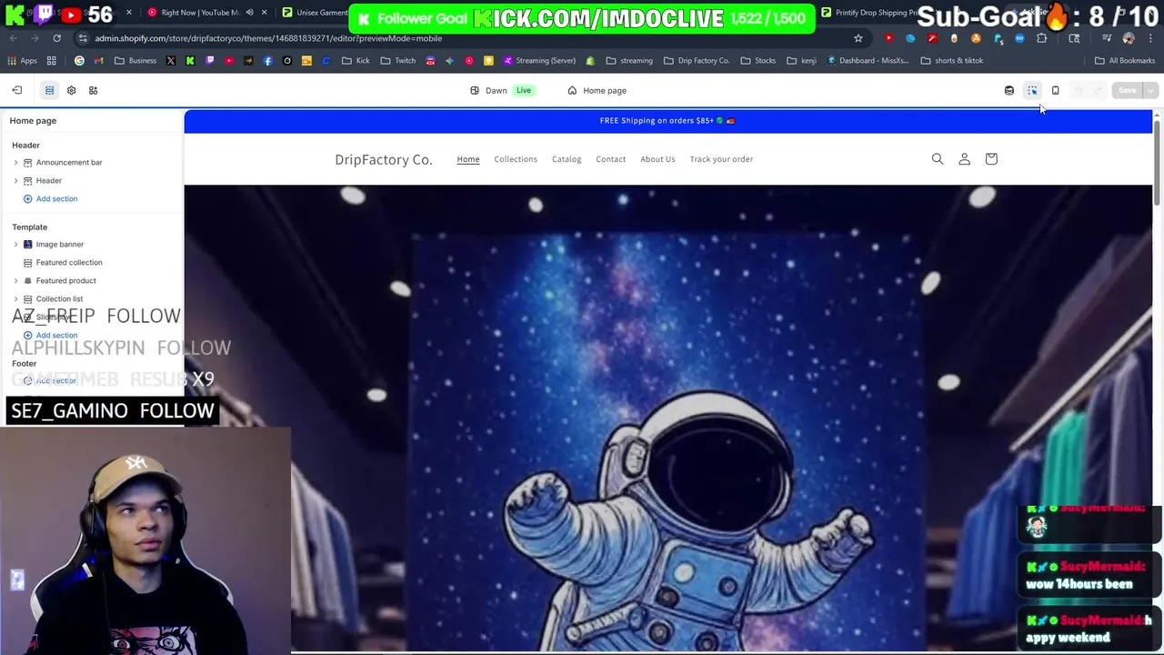Viewport: 1164px width, 655px height.
Task: Click Collections in store navigation
Action: [x=516, y=159]
